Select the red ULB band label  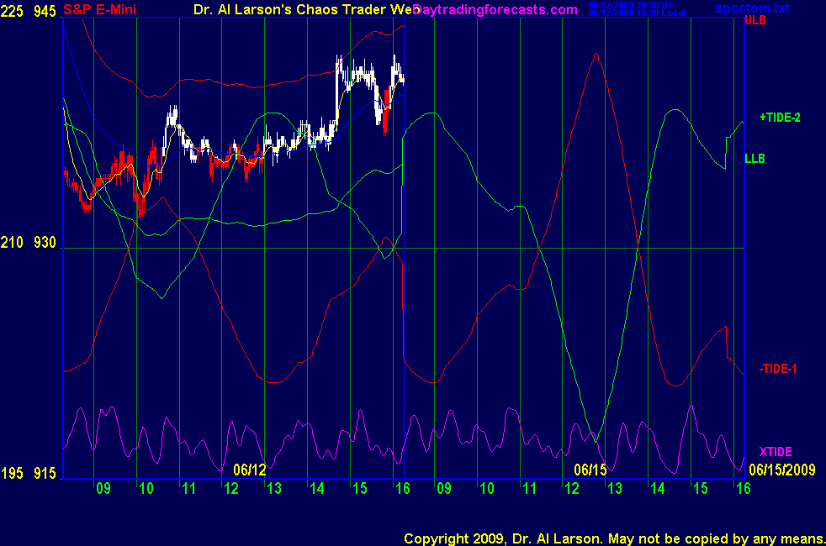pyautogui.click(x=755, y=20)
